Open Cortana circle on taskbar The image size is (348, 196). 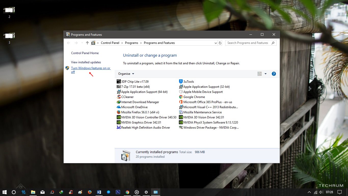point(14,192)
